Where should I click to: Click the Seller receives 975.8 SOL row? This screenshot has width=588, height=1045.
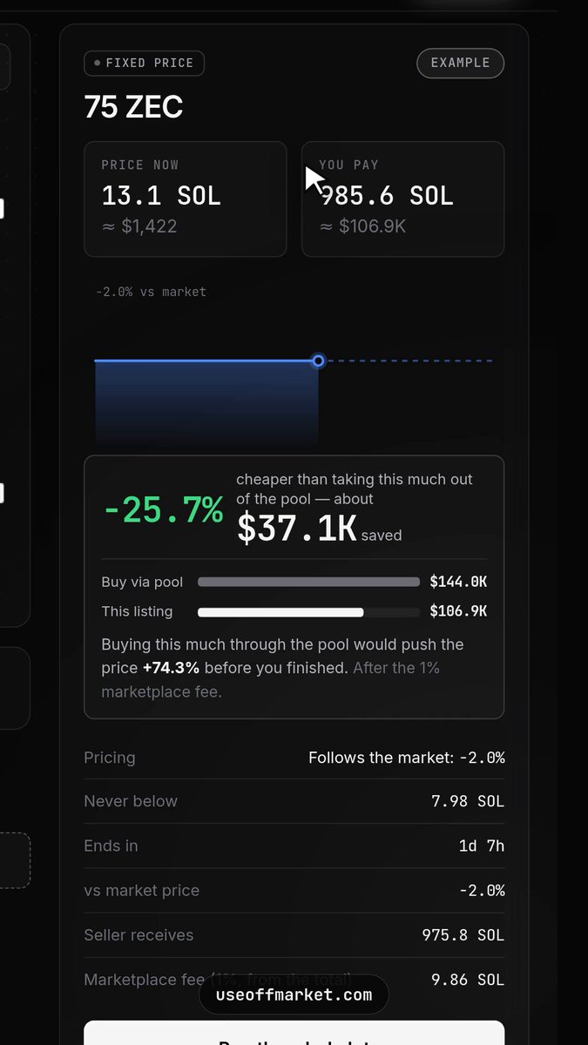[x=294, y=935]
